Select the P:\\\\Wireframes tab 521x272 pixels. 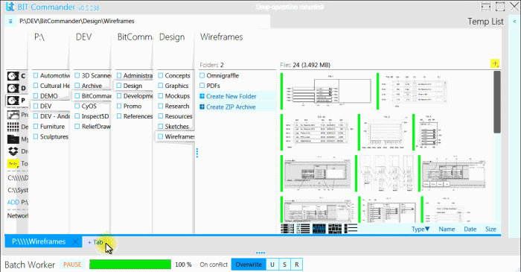[39, 241]
